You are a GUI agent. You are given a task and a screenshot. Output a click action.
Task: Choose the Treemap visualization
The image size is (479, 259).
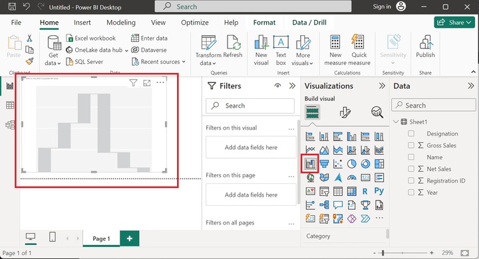point(379,164)
